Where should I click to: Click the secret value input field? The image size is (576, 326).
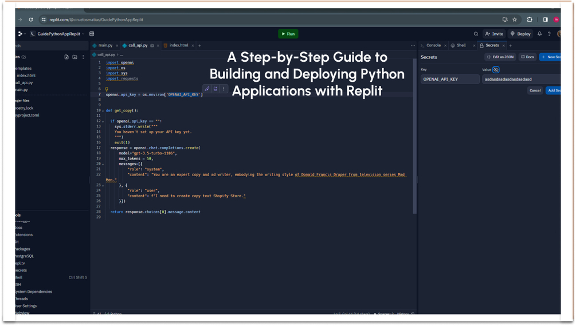(521, 79)
